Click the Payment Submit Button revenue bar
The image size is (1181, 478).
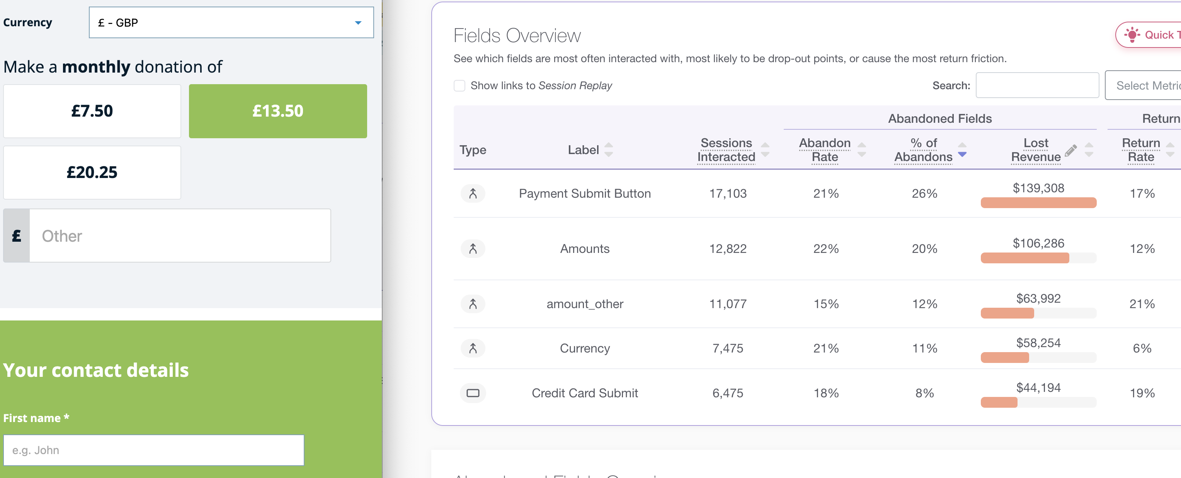click(1038, 203)
